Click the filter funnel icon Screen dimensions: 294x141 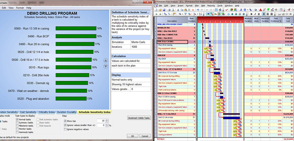[185, 14]
